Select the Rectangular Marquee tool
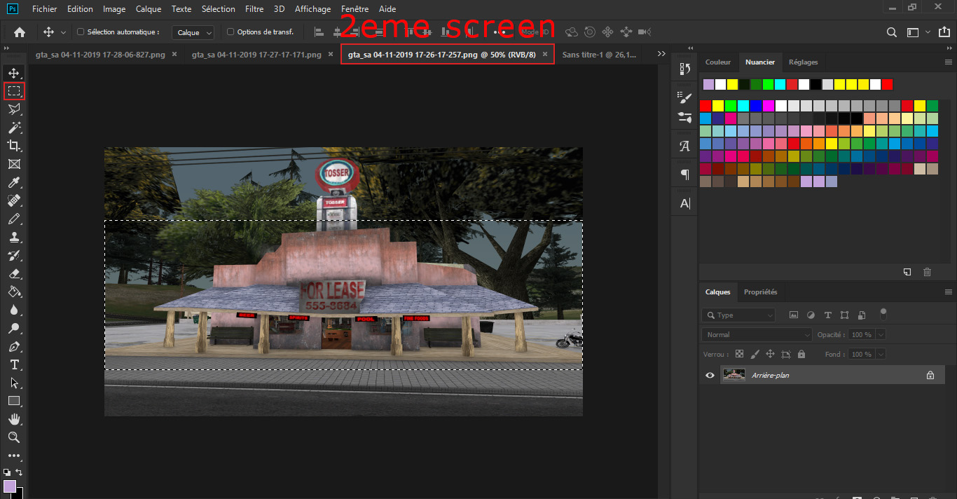The height and width of the screenshot is (499, 957). 14,91
